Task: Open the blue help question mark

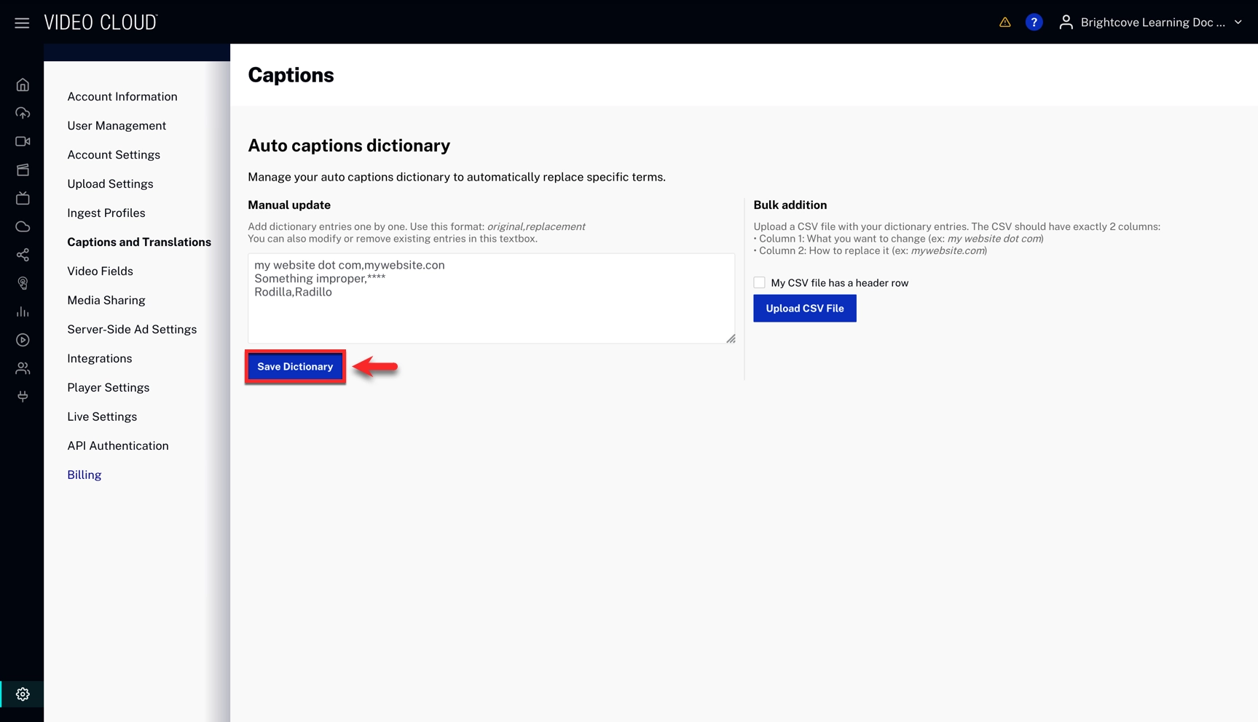Action: pos(1034,23)
